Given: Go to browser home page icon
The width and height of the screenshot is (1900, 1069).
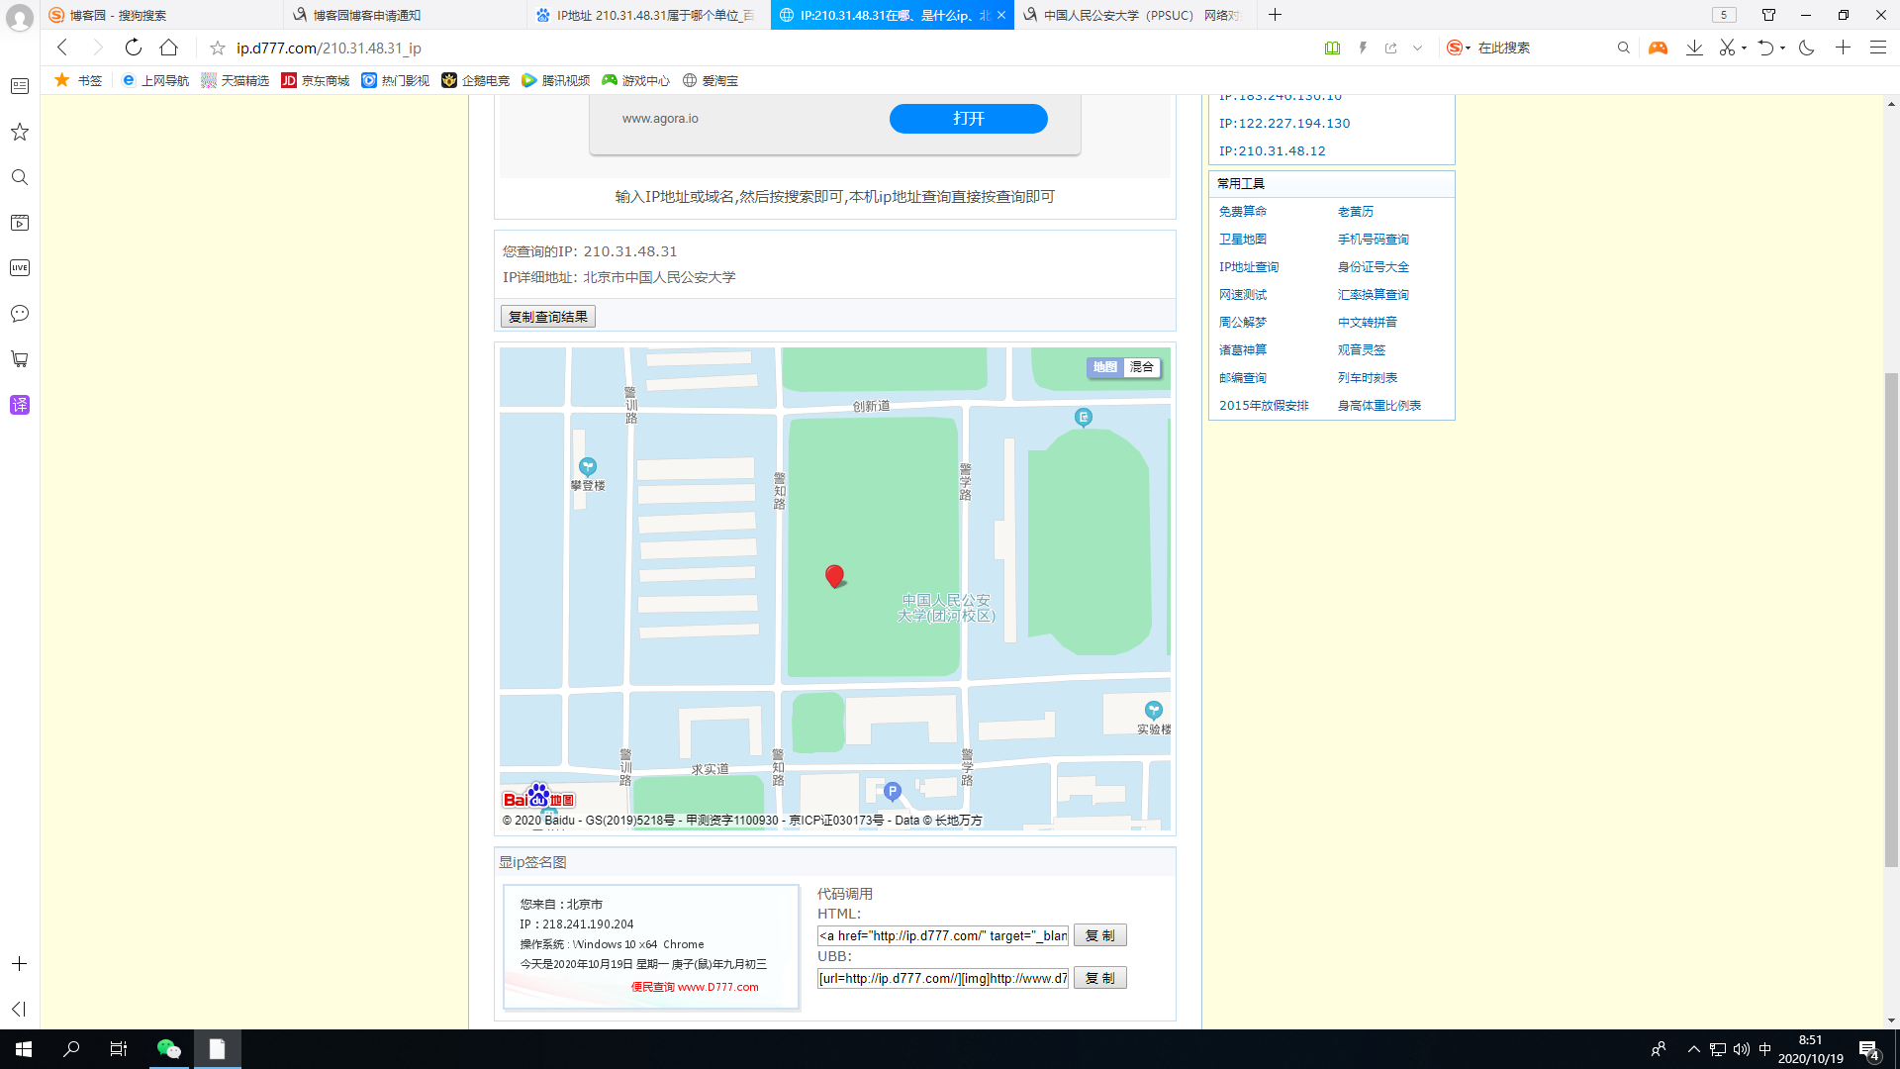Looking at the screenshot, I should click(x=169, y=48).
